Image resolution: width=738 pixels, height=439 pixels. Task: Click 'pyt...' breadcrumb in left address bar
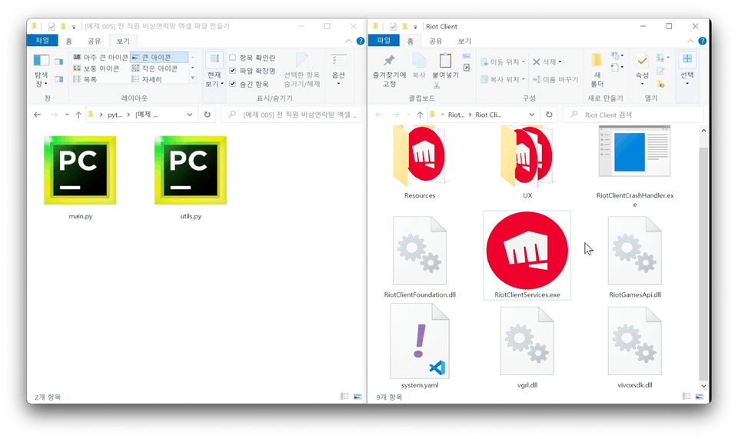tap(115, 115)
